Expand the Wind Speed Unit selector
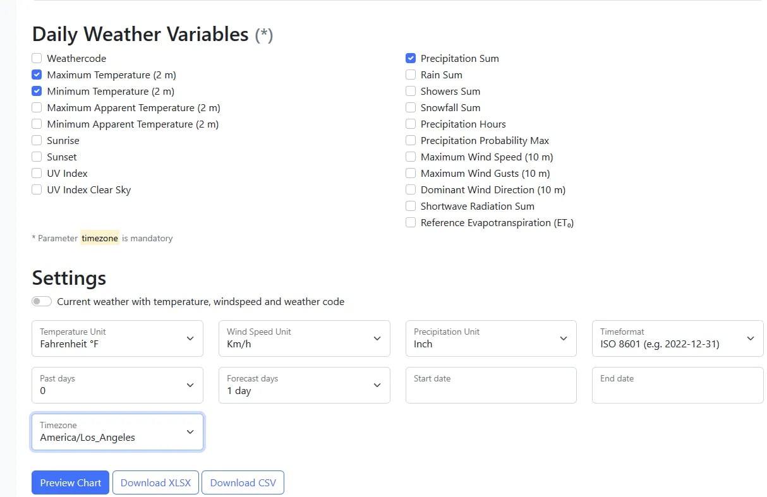767x497 pixels. click(304, 338)
